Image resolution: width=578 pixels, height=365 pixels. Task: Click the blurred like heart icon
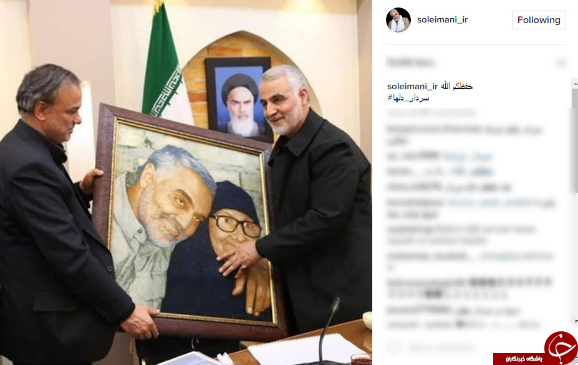pos(393,348)
